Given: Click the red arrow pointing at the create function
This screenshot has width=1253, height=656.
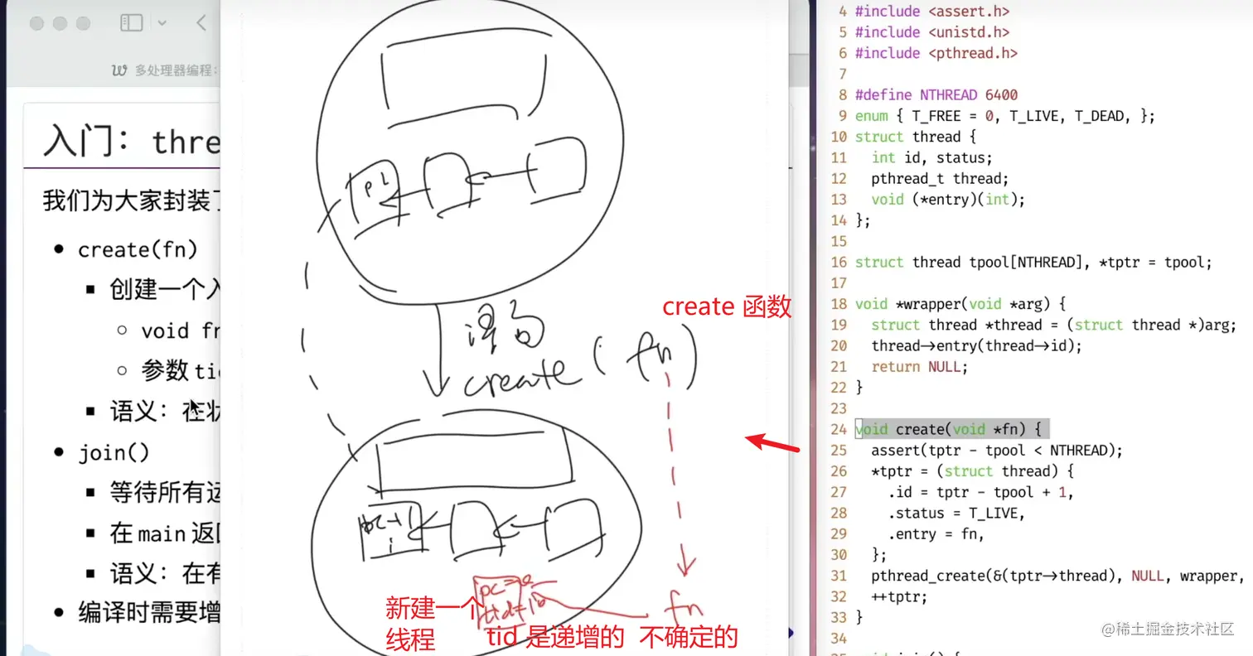Looking at the screenshot, I should pos(771,442).
